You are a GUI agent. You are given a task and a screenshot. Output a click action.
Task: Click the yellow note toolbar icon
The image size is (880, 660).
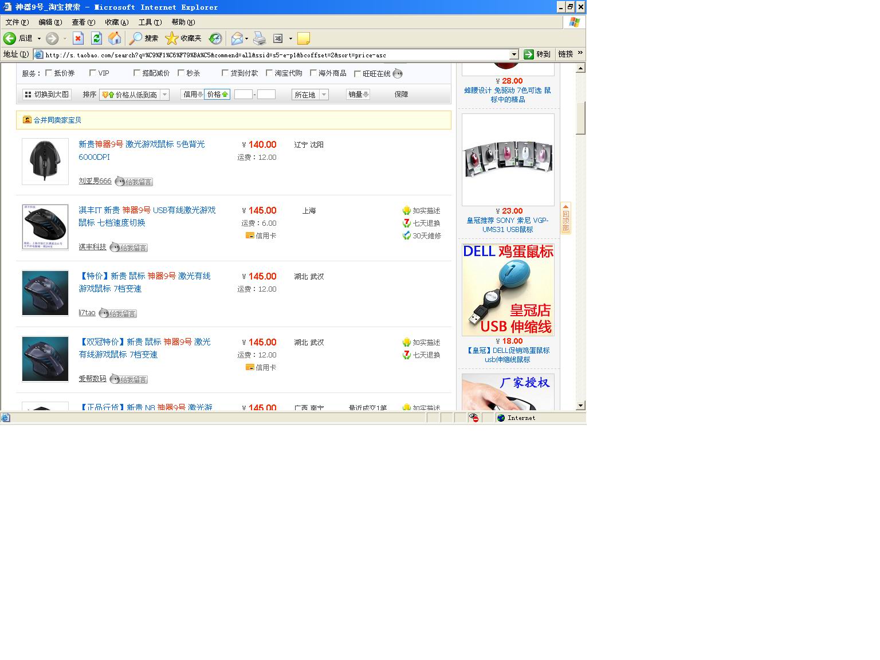click(x=304, y=38)
